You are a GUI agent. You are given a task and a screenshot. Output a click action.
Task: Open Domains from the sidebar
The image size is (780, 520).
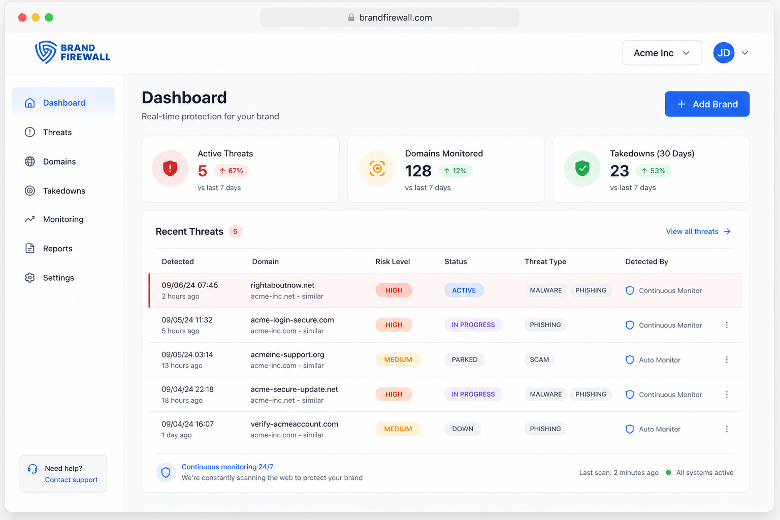click(x=63, y=161)
